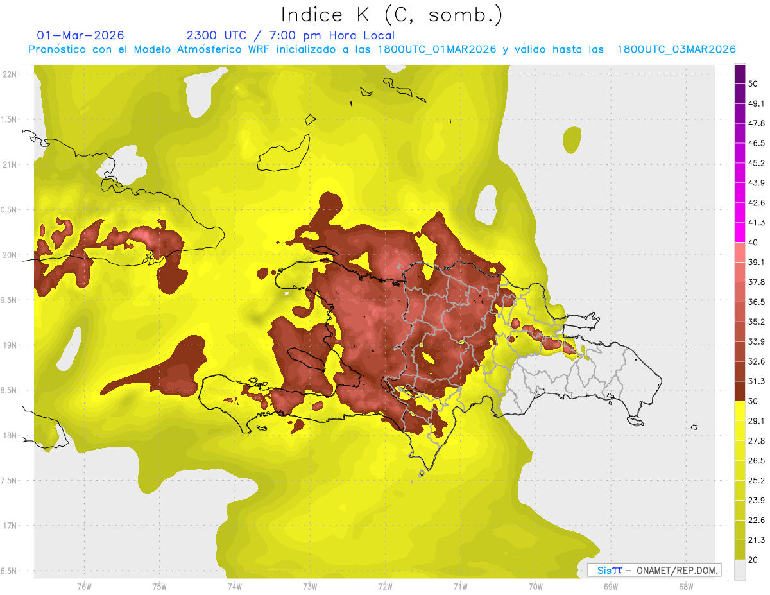The image size is (770, 595).
Task: Select the color scale value "46.5"
Action: (x=757, y=143)
